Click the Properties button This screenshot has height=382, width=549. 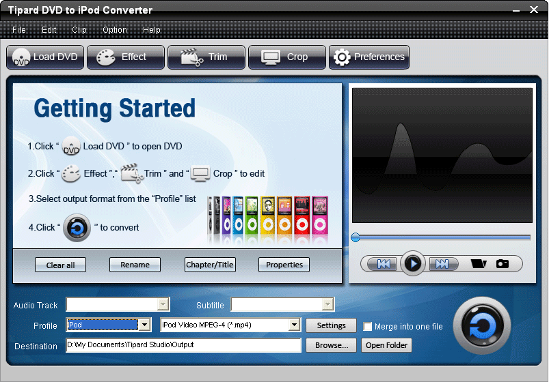point(284,265)
